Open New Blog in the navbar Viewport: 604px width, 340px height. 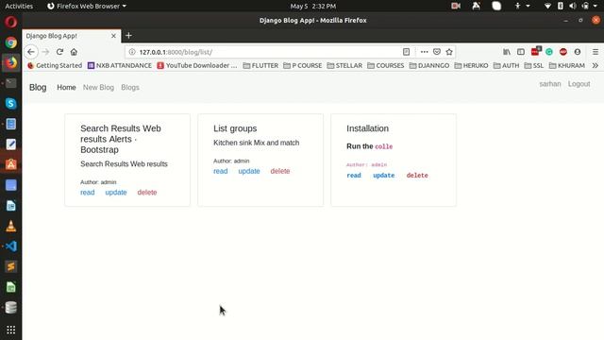click(x=98, y=88)
